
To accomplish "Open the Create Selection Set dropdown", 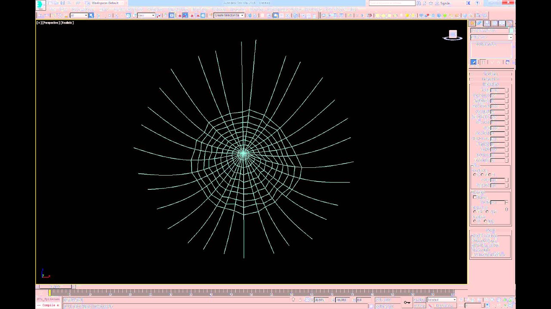I will pos(229,15).
